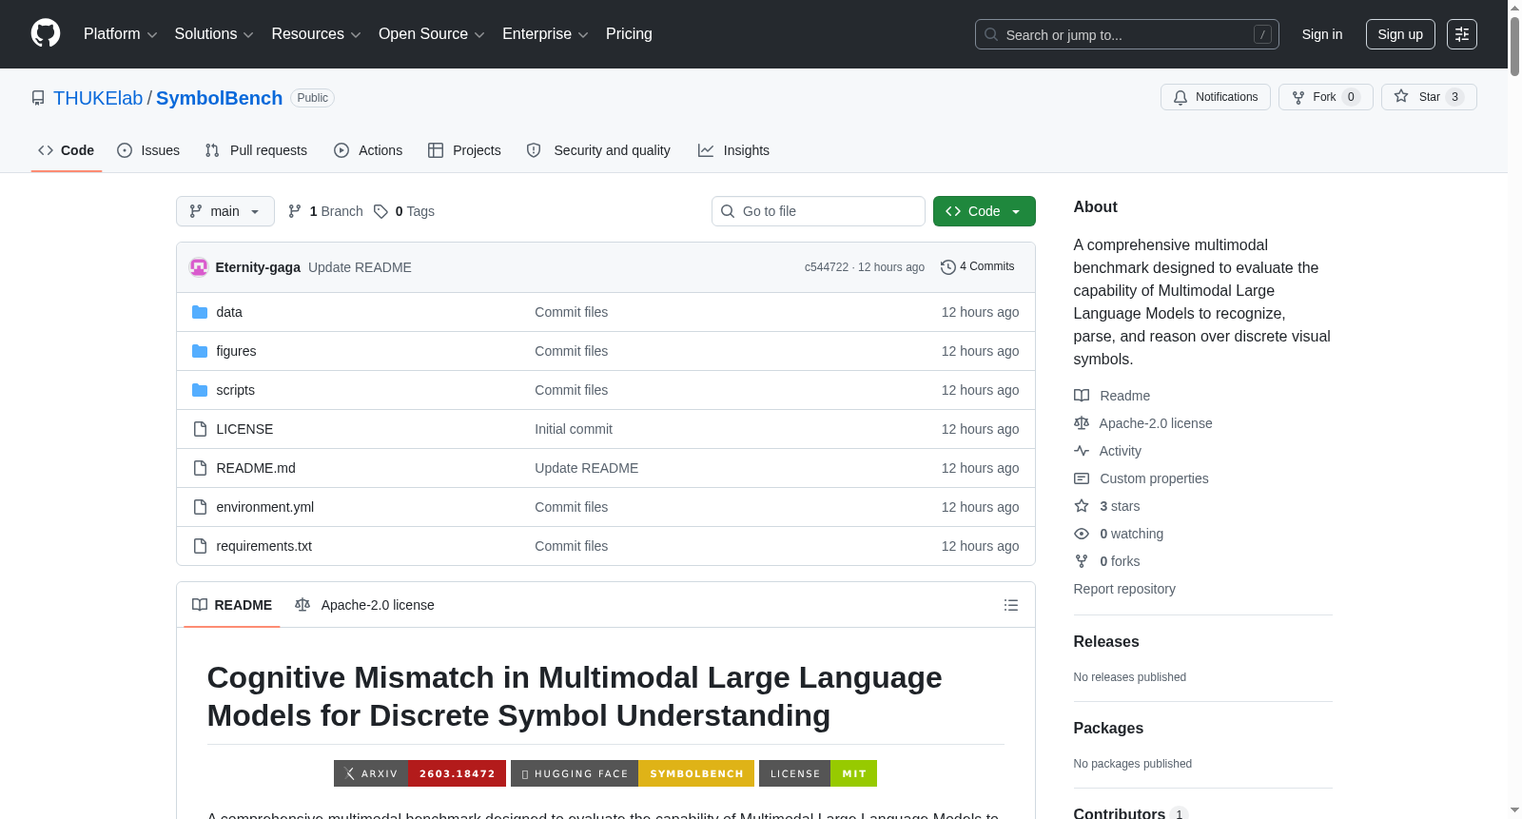Viewport: 1522px width, 819px height.
Task: Click the star icon beside 3 stars
Action: (x=1082, y=506)
